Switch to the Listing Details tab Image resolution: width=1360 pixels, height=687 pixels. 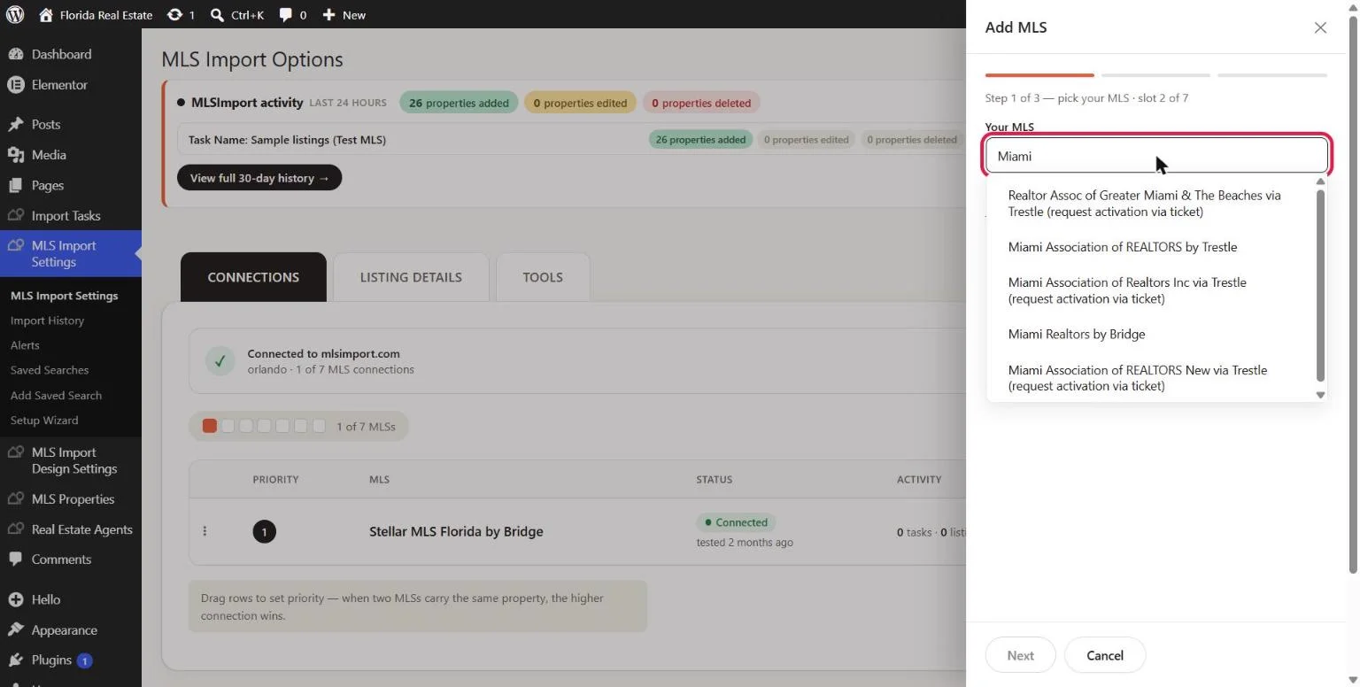tap(411, 277)
